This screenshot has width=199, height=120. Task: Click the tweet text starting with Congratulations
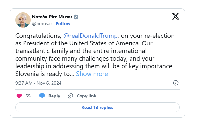tap(95, 55)
